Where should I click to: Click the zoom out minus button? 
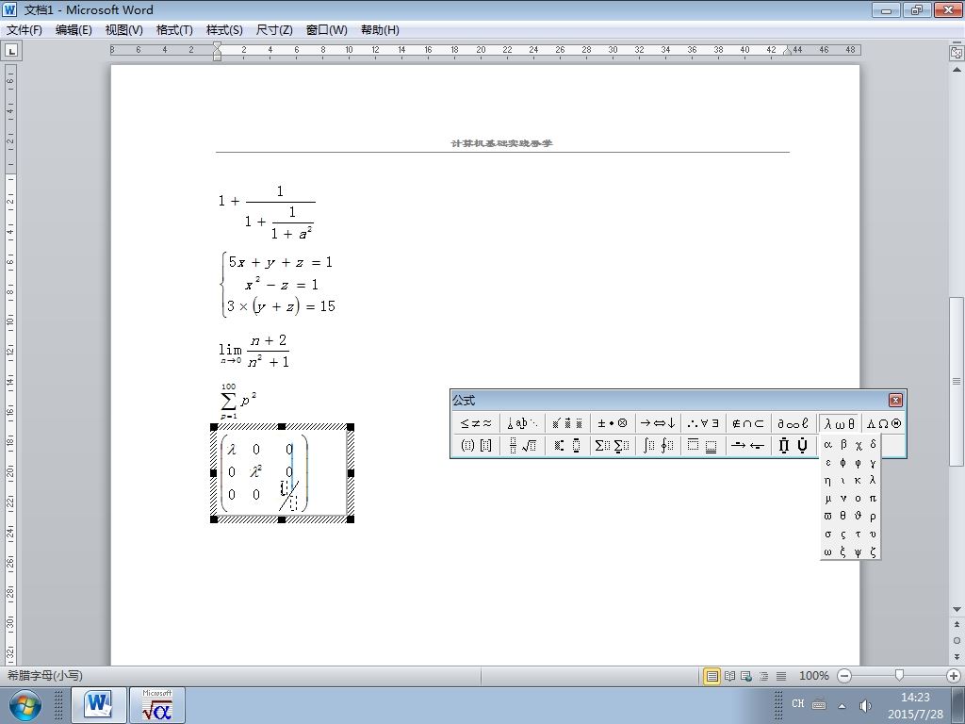[x=844, y=676]
